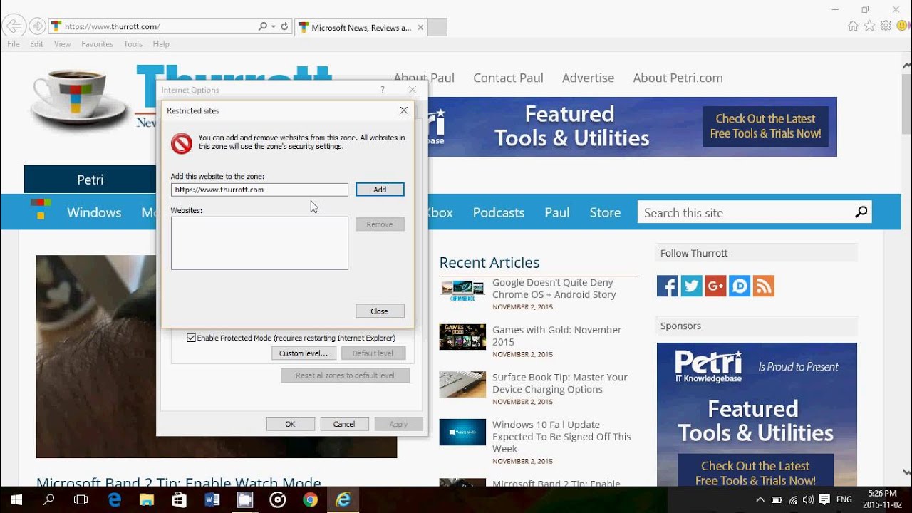The height and width of the screenshot is (513, 912).
Task: Open the Tools gear icon
Action: pyautogui.click(x=886, y=26)
